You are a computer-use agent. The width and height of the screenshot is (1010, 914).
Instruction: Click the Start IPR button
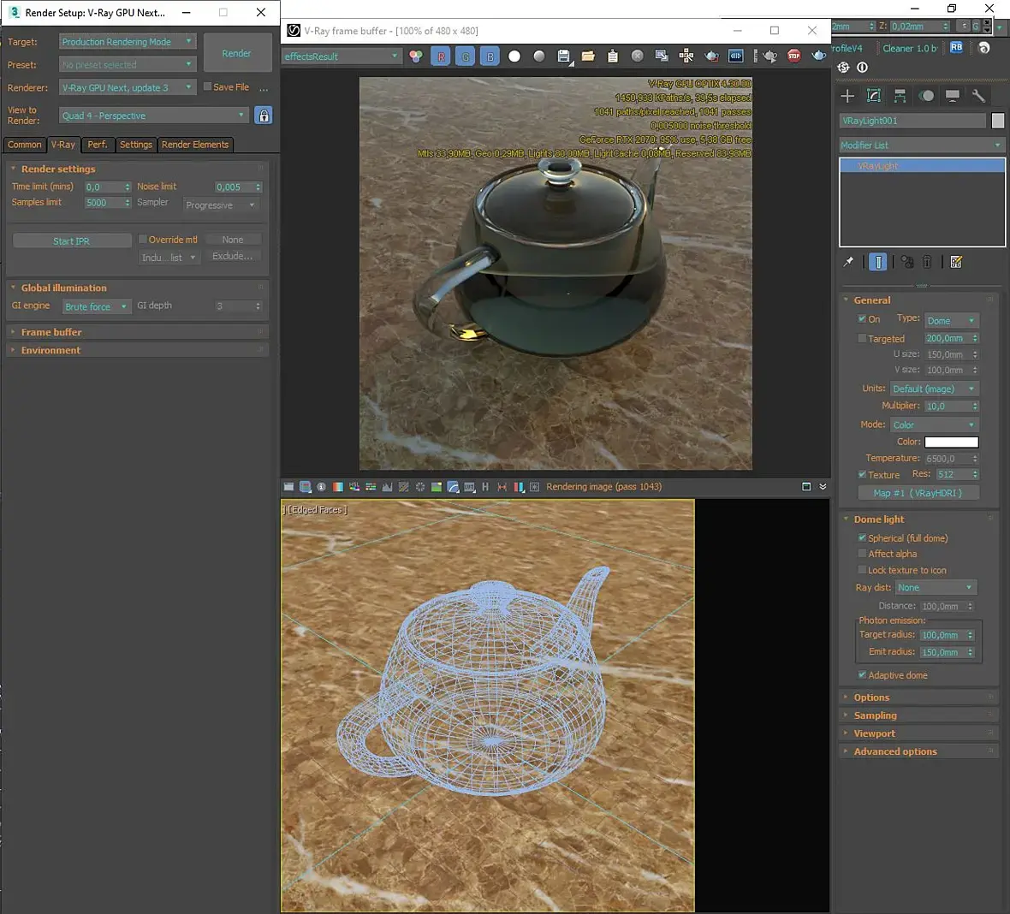71,241
